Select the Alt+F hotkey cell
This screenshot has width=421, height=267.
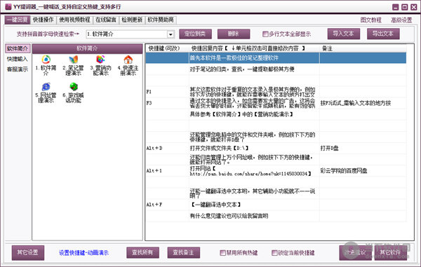[x=168, y=205]
